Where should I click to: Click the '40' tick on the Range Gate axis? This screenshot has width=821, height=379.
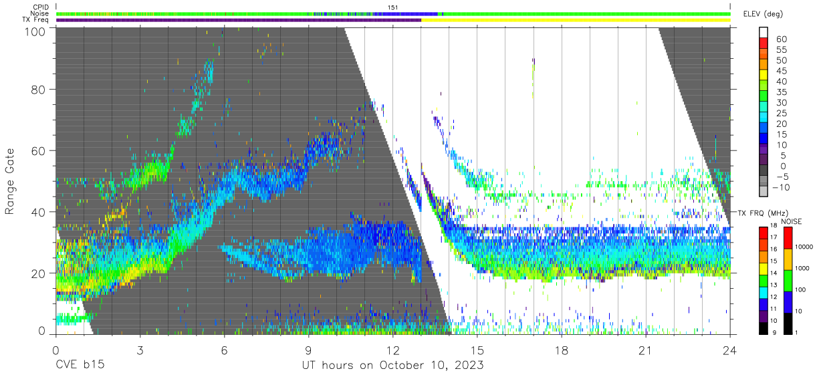(x=39, y=212)
